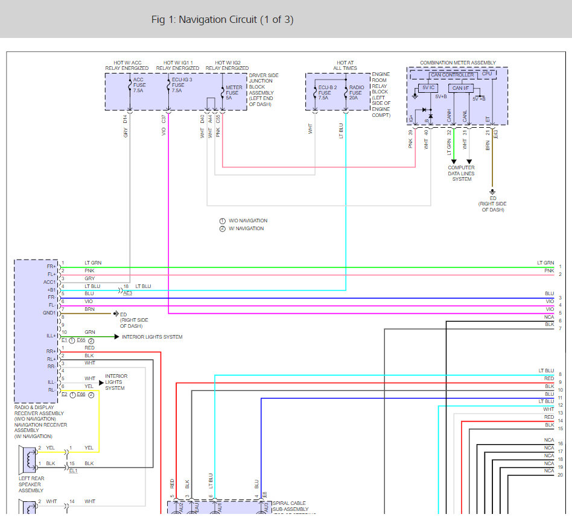
Task: Click the ACC fuse symbol
Action: pos(130,85)
